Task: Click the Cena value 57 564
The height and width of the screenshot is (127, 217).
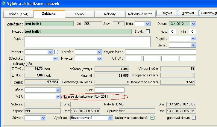Action: (x=42, y=82)
